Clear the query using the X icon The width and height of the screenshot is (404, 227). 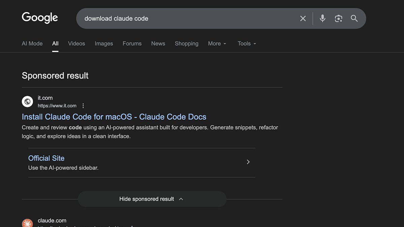pyautogui.click(x=303, y=18)
